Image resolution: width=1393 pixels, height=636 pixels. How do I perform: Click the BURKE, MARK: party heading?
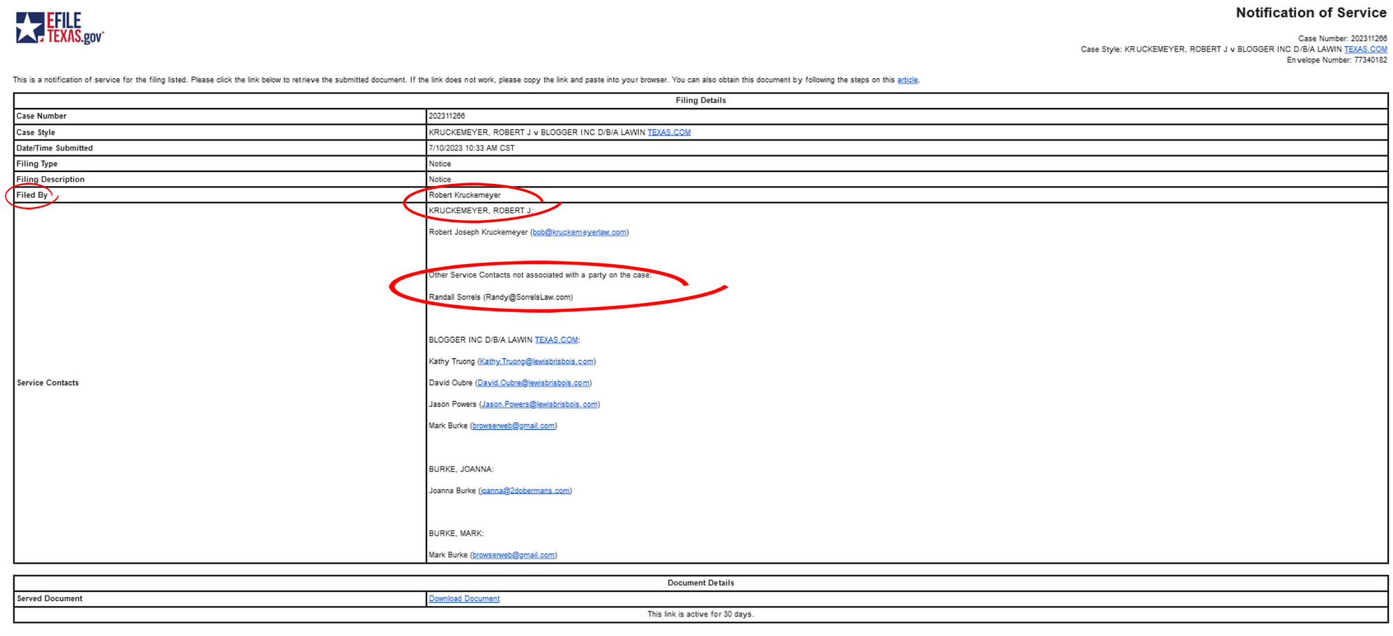pyautogui.click(x=456, y=534)
